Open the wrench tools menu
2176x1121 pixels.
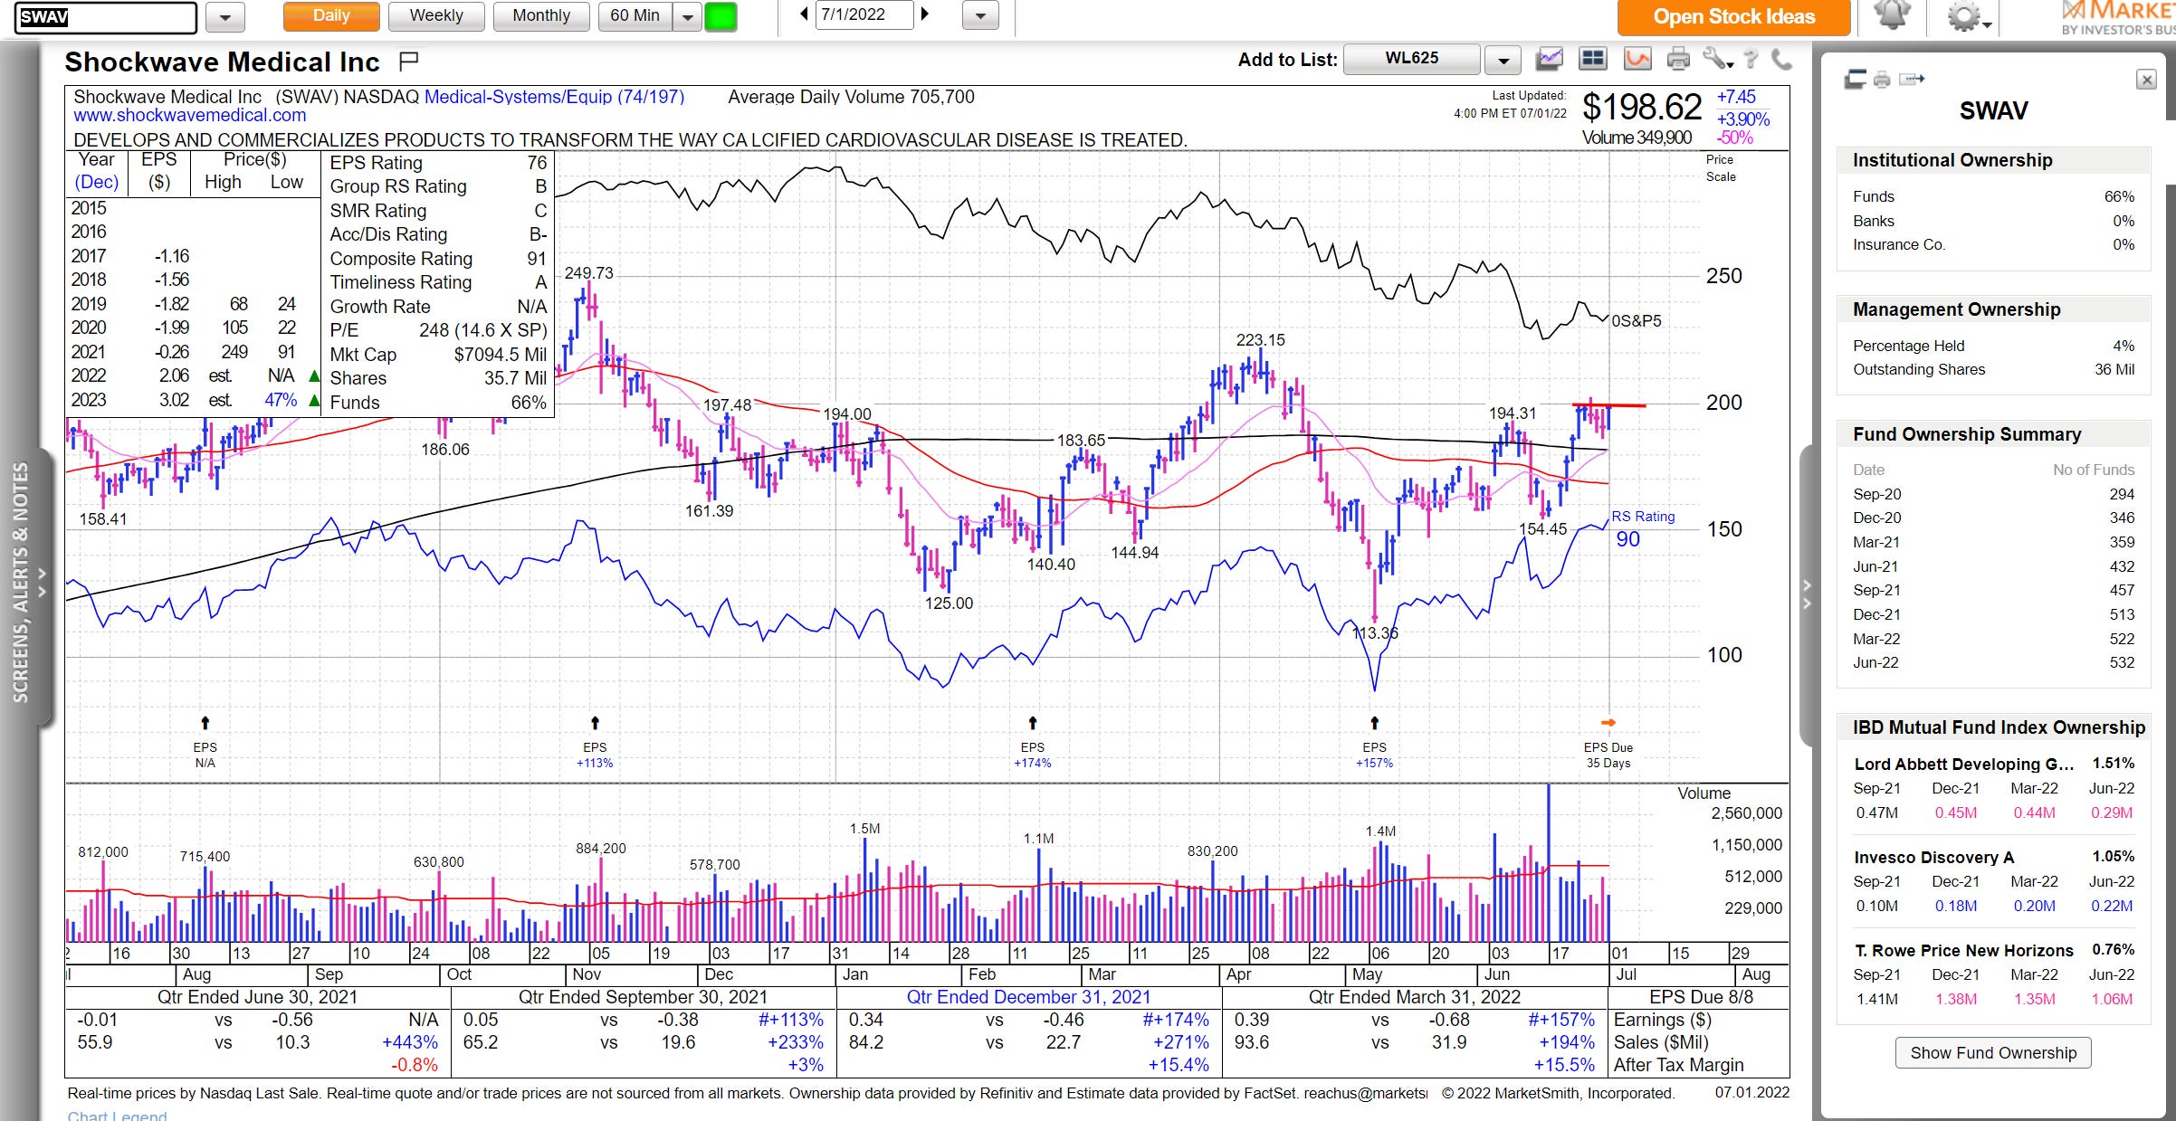1716,60
